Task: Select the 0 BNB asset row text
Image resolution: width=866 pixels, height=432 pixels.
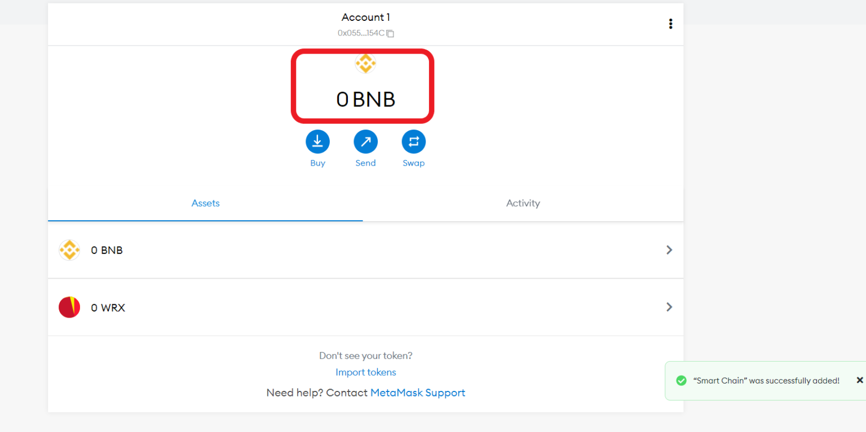Action: click(107, 250)
